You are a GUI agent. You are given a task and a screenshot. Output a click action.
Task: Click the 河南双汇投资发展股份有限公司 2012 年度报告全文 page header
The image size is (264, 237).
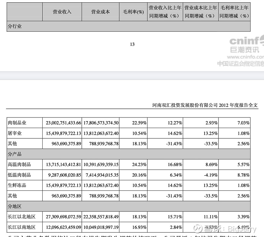click(205, 105)
